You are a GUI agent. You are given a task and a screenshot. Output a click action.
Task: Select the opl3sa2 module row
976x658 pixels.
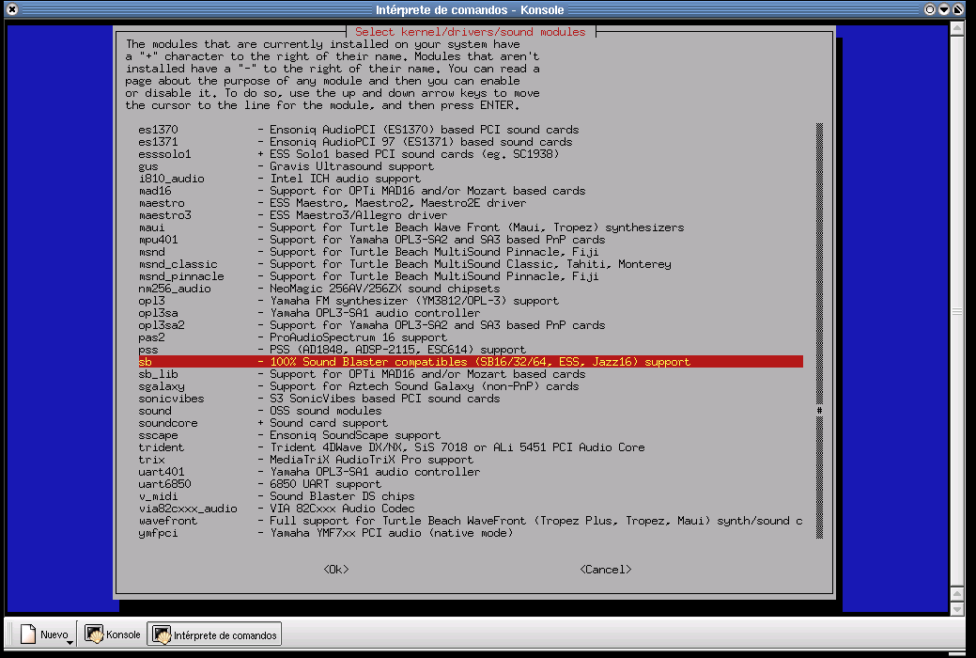pyautogui.click(x=471, y=325)
